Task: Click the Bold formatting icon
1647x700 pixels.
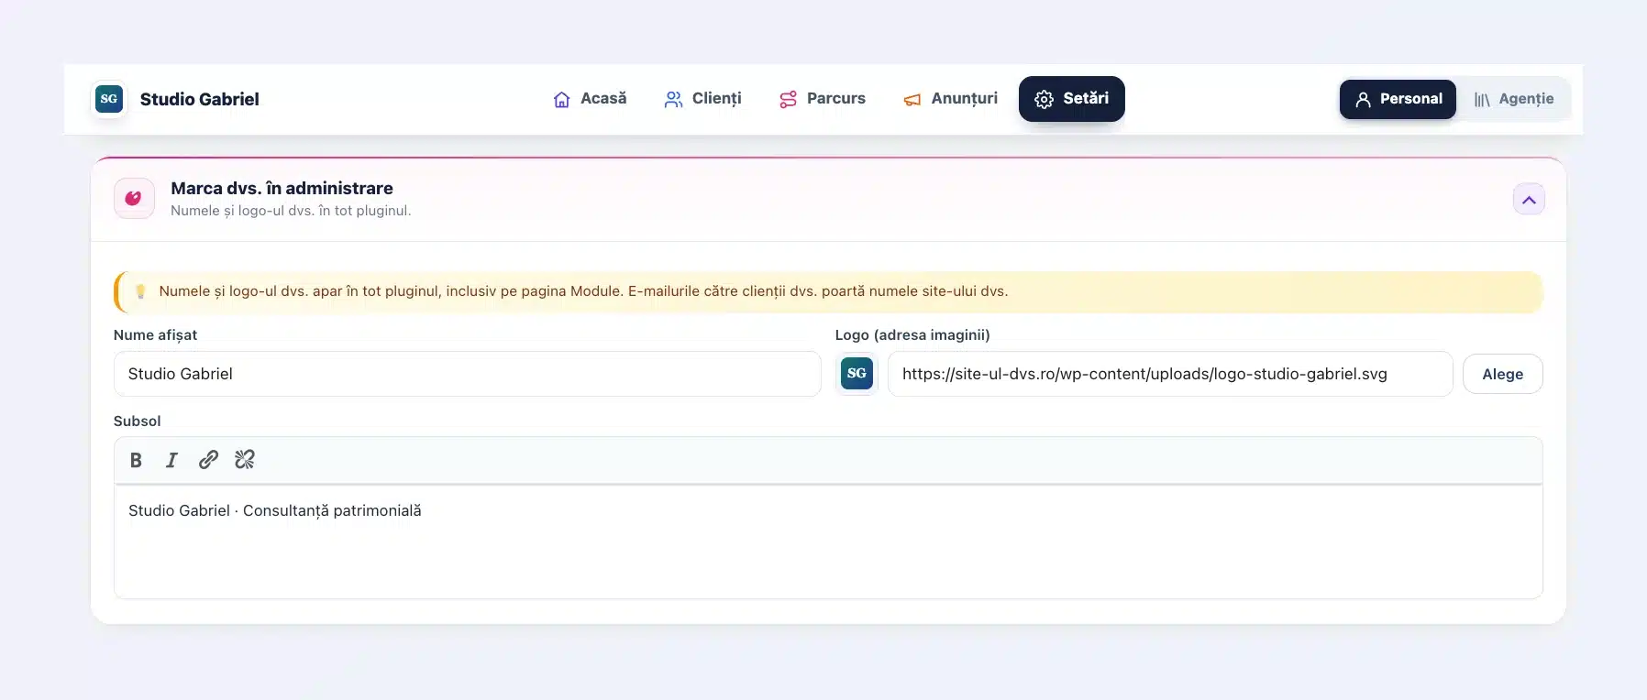Action: 136,460
